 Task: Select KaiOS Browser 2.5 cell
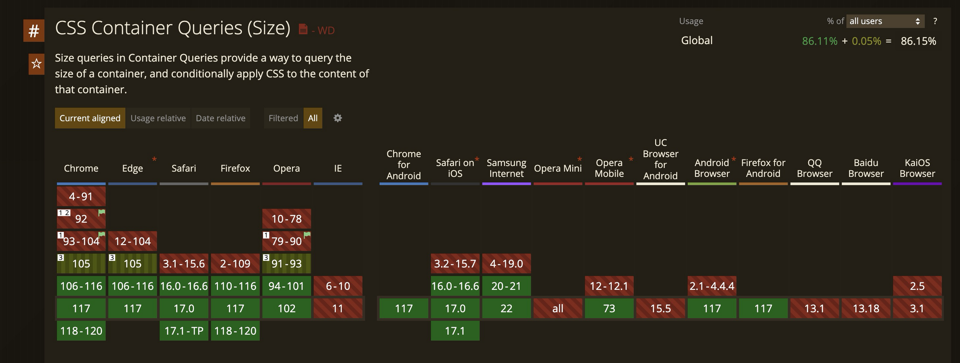coord(917,286)
